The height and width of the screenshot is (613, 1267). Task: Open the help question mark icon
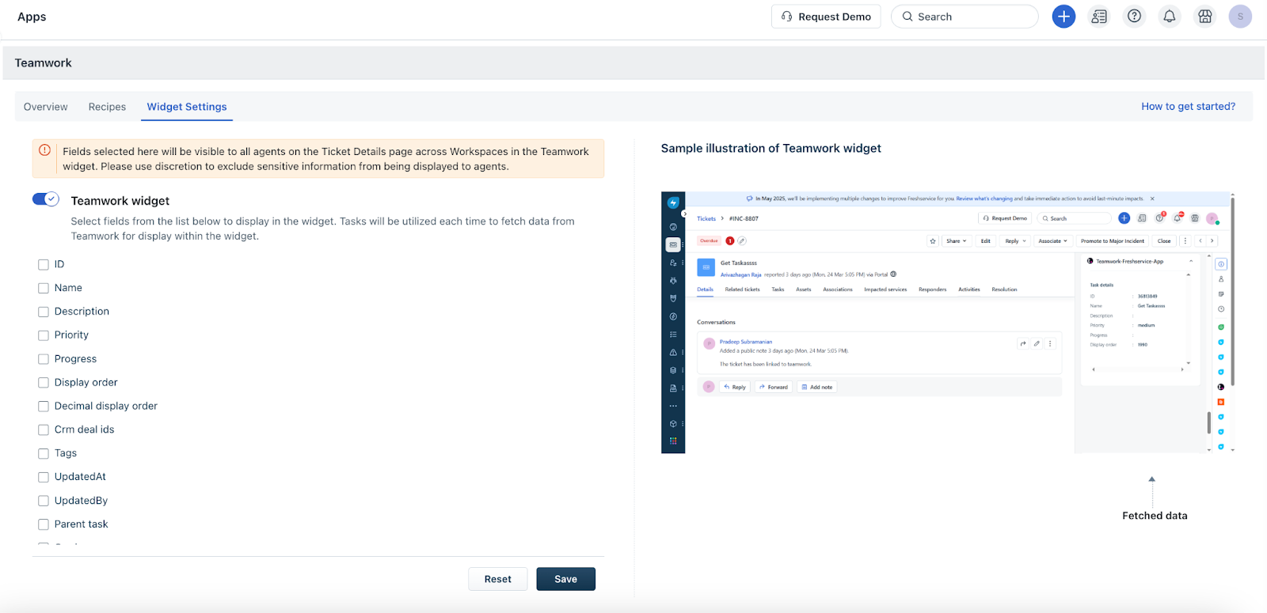click(x=1135, y=17)
